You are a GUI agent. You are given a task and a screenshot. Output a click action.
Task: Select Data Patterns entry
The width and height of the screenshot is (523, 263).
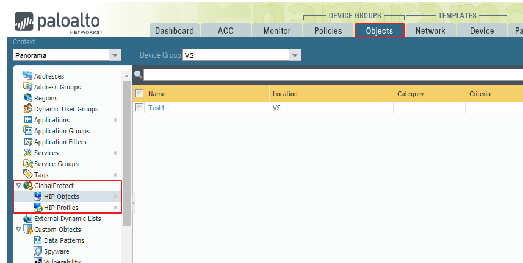[x=64, y=240]
